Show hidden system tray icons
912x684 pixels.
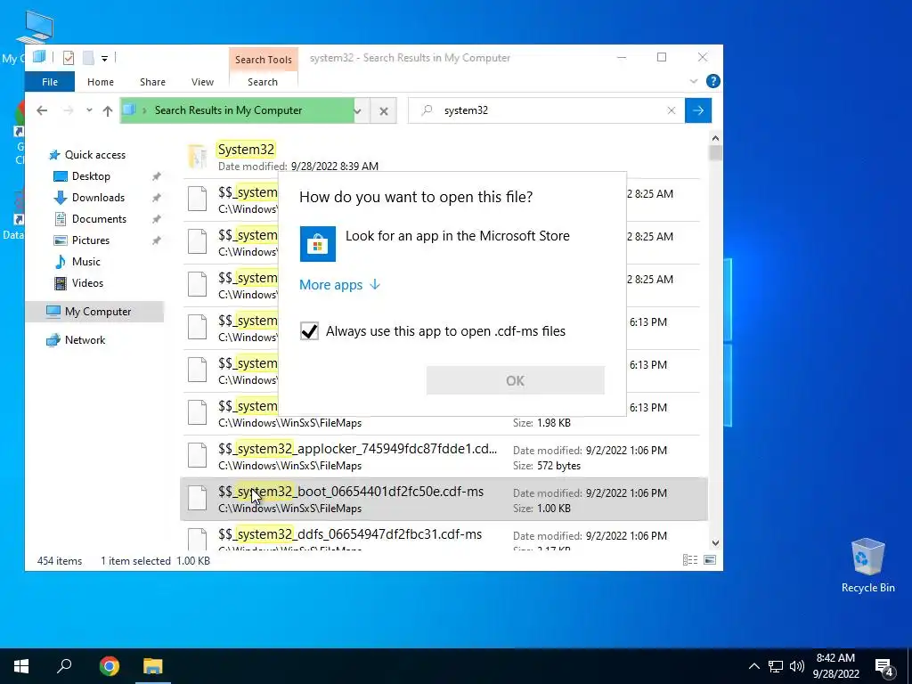point(753,666)
